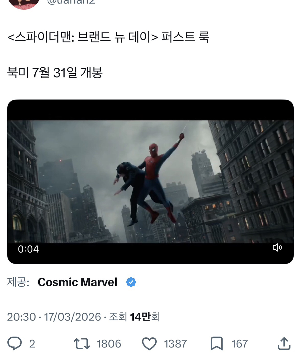Open the Cosmic Marvel source account
The width and height of the screenshot is (301, 359).
[78, 282]
